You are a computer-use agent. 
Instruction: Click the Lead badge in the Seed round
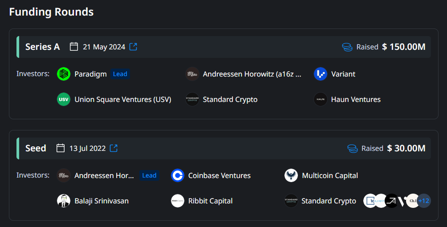coord(149,175)
